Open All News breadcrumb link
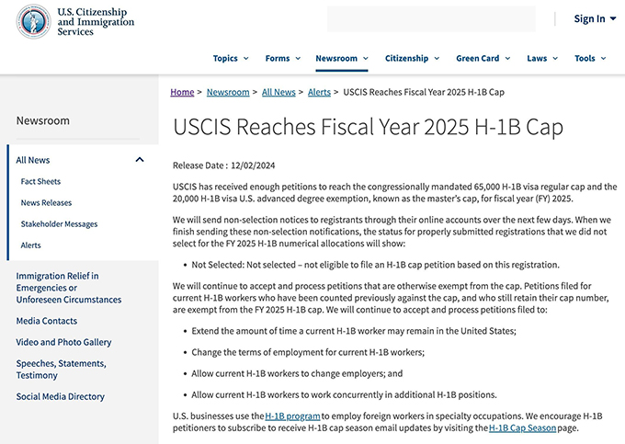The width and height of the screenshot is (625, 444). click(278, 92)
